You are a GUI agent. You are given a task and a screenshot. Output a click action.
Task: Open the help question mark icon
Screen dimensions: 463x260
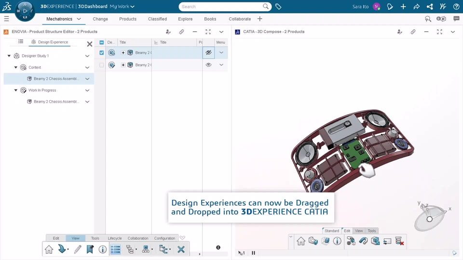coord(456,6)
